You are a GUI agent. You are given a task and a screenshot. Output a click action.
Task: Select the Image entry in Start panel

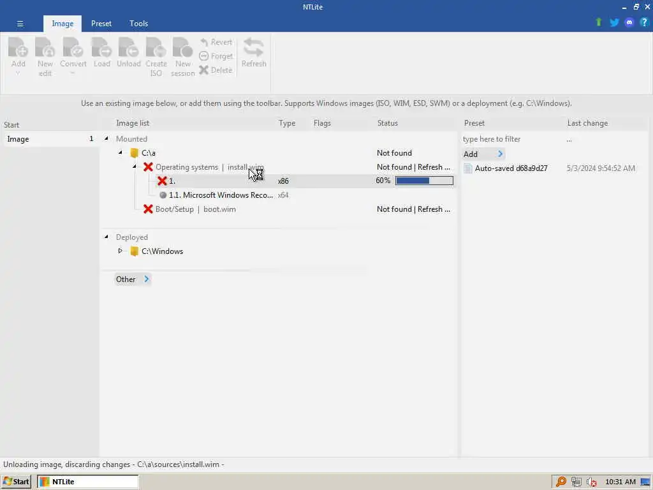pyautogui.click(x=51, y=139)
